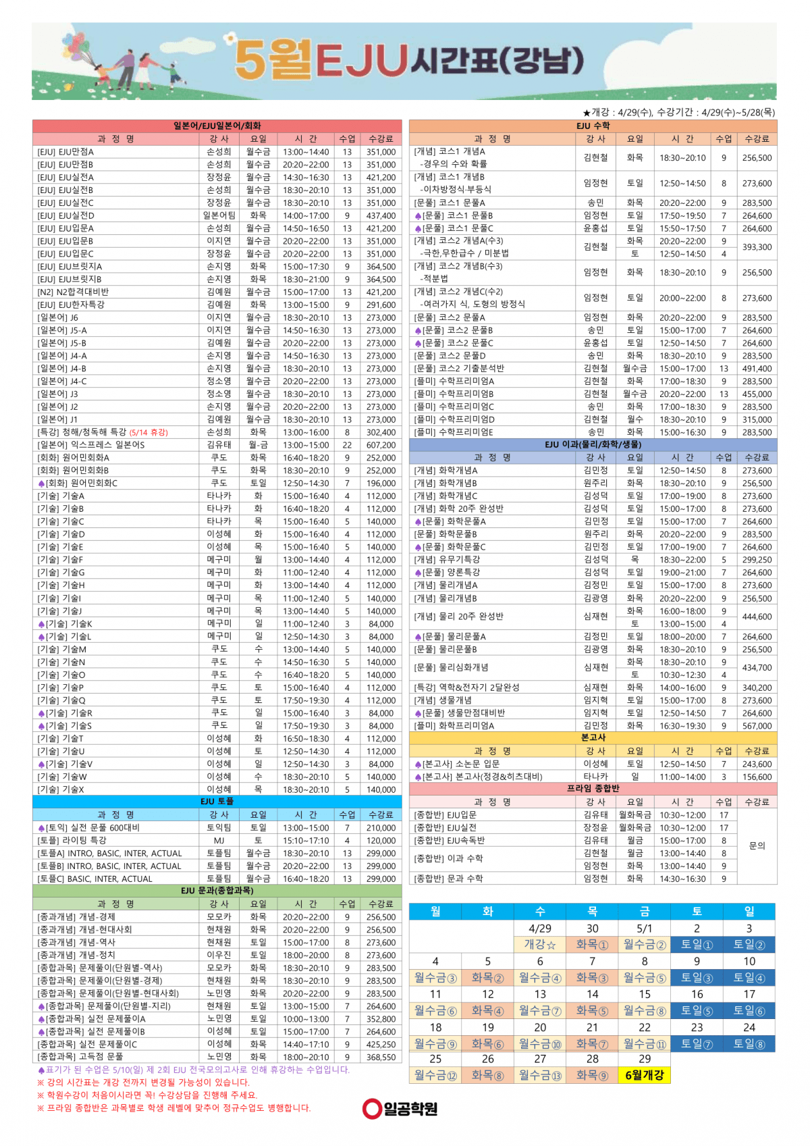
Task: Click the yellow 6월개강 calendar cell
Action: [644, 1075]
